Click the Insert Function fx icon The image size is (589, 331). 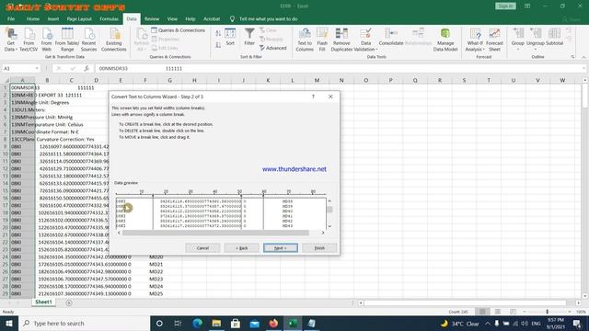pos(87,68)
